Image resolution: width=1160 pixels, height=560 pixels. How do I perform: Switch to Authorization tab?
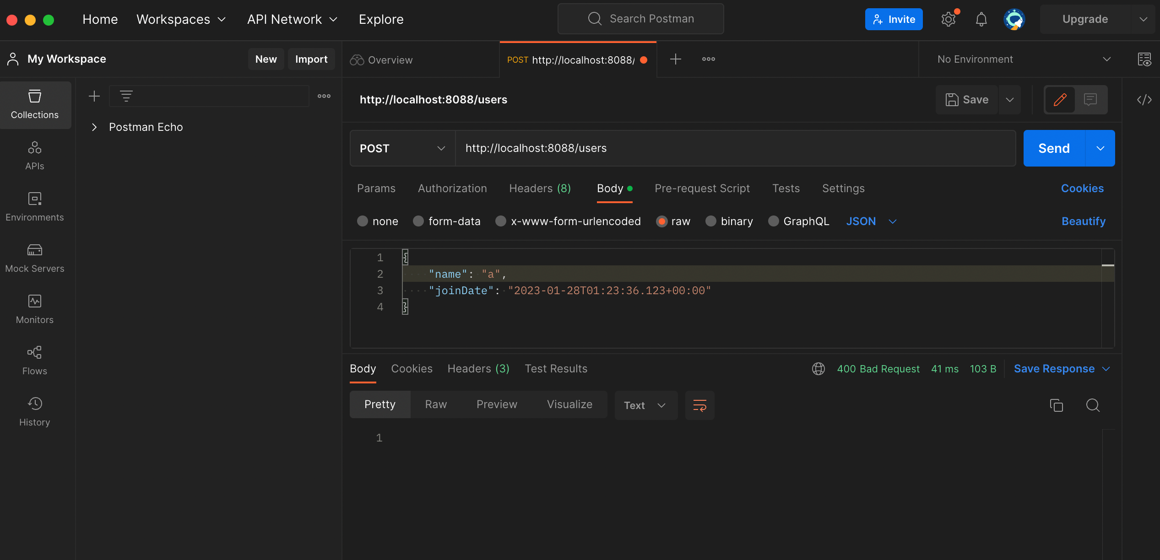pos(452,188)
